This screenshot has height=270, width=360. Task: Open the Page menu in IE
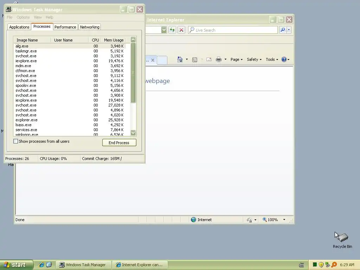(237, 59)
